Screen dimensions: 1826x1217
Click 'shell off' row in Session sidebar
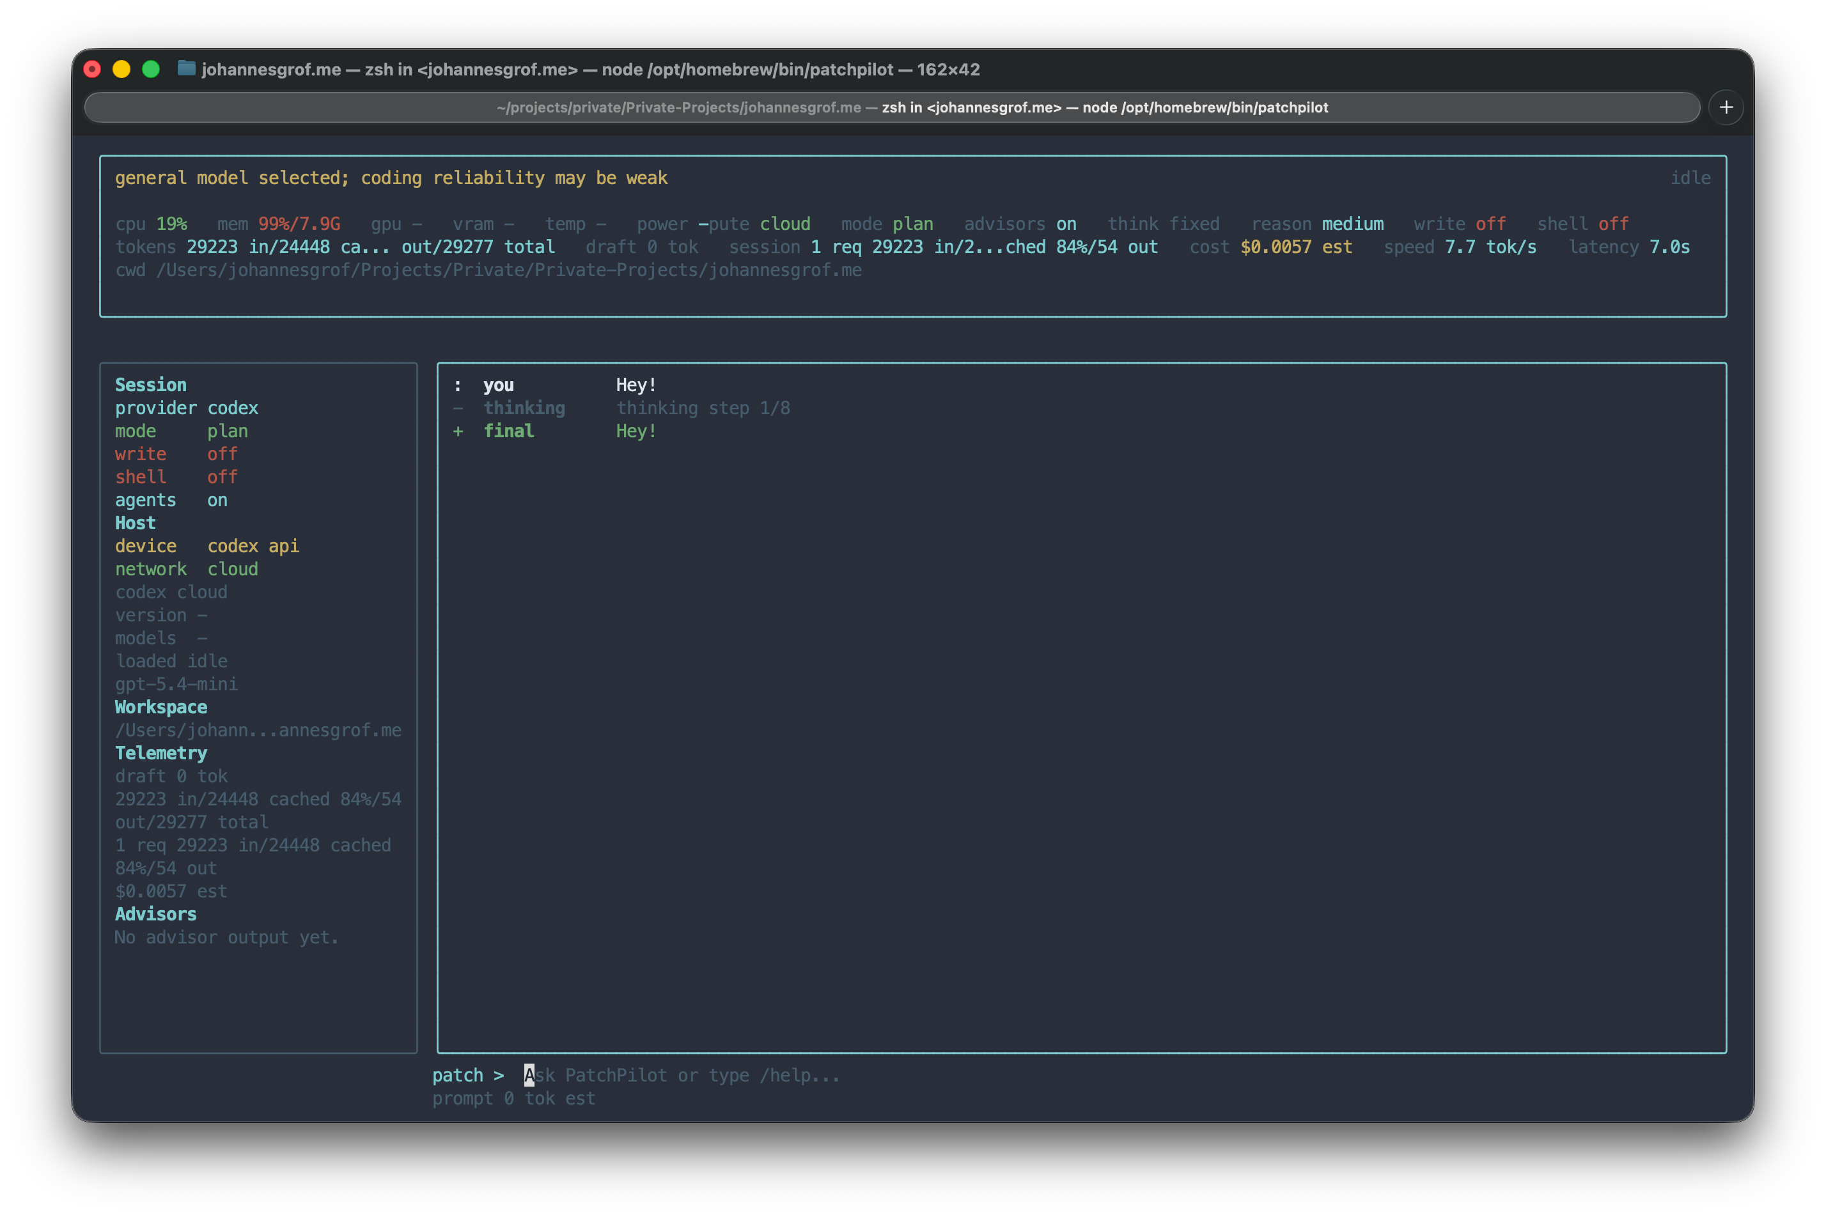coord(176,477)
